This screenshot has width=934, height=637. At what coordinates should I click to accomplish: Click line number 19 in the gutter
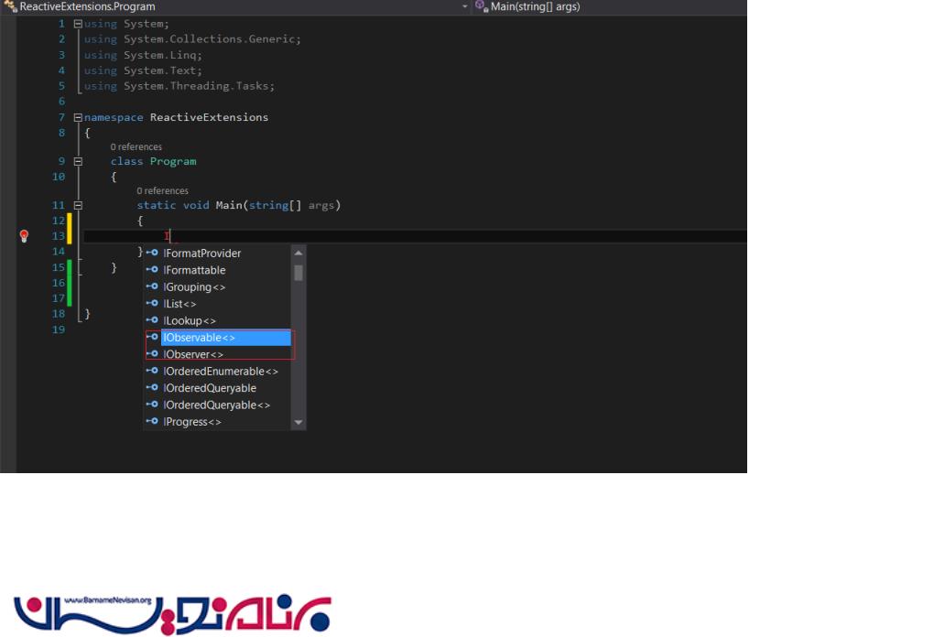(x=59, y=329)
